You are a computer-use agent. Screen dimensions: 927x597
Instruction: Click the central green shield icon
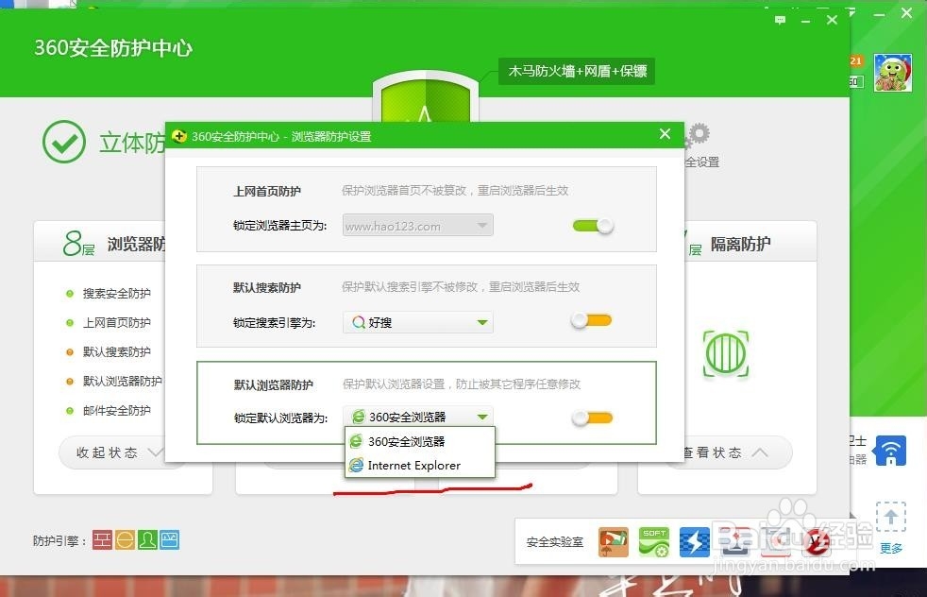tap(425, 98)
